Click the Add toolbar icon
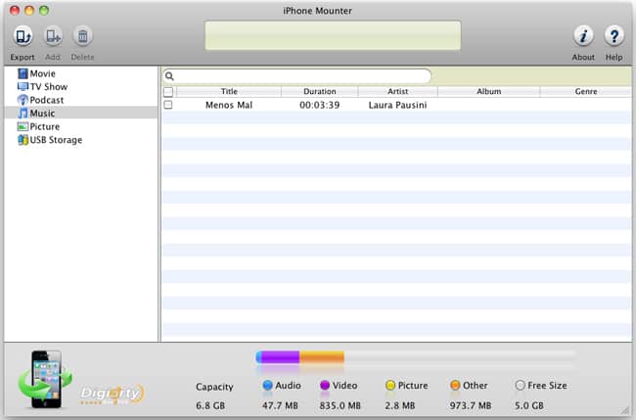The height and width of the screenshot is (420, 636). pos(53,36)
